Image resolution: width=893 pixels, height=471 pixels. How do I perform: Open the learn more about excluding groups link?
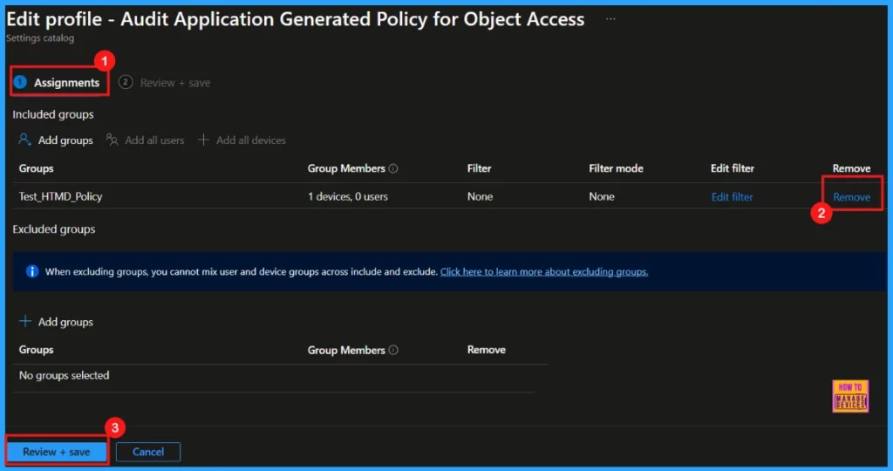tap(544, 271)
